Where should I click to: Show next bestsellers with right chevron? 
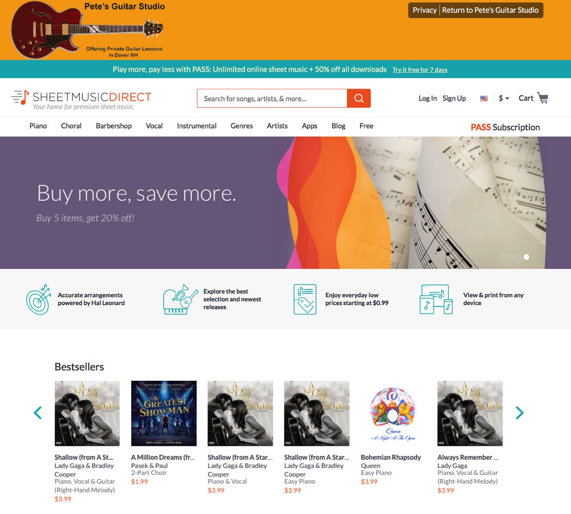(x=519, y=413)
